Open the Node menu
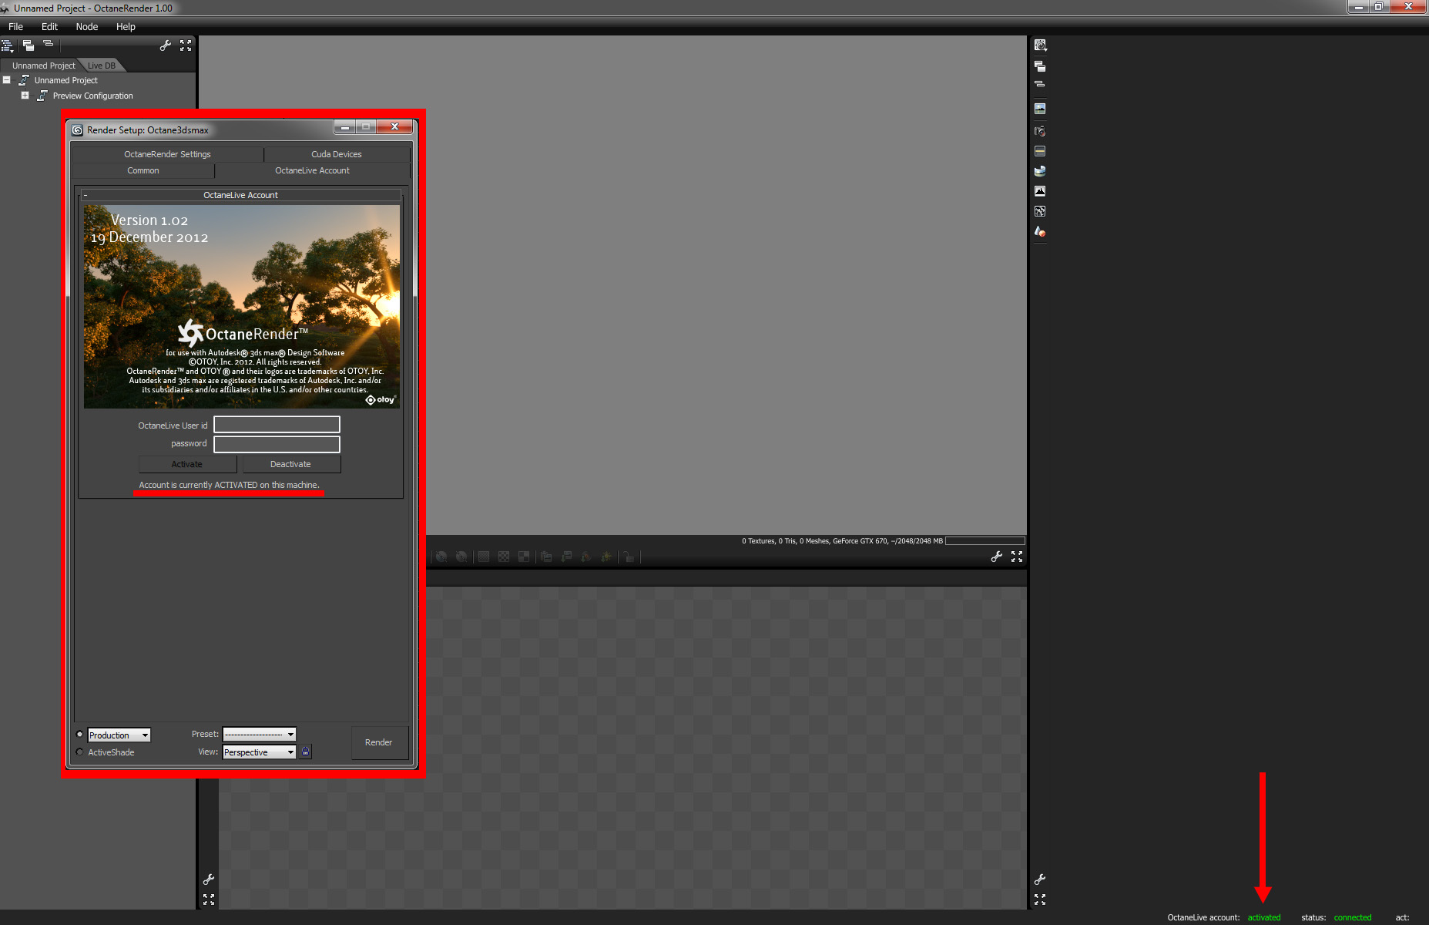Screen dimensions: 1429x925 [x=87, y=27]
